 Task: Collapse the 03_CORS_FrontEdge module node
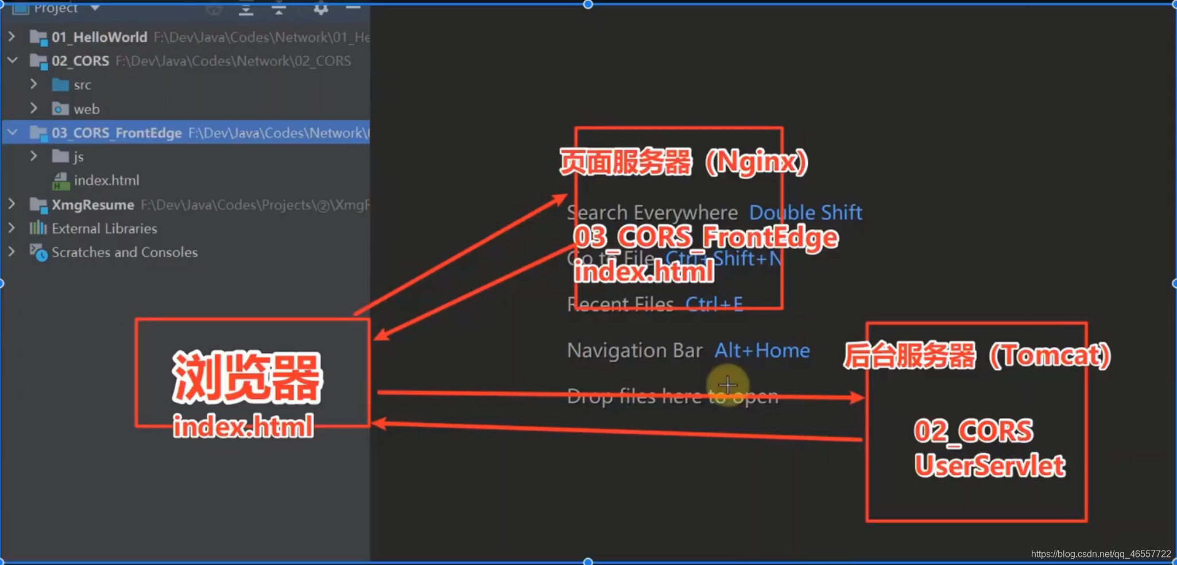[11, 133]
